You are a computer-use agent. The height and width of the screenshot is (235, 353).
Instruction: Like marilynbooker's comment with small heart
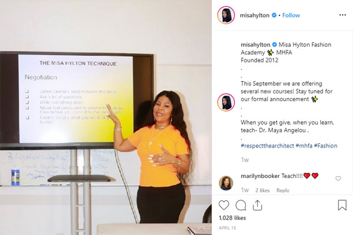pyautogui.click(x=338, y=179)
